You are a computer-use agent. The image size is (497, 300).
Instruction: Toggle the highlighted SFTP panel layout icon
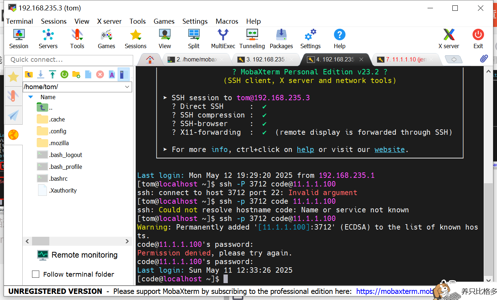(123, 74)
